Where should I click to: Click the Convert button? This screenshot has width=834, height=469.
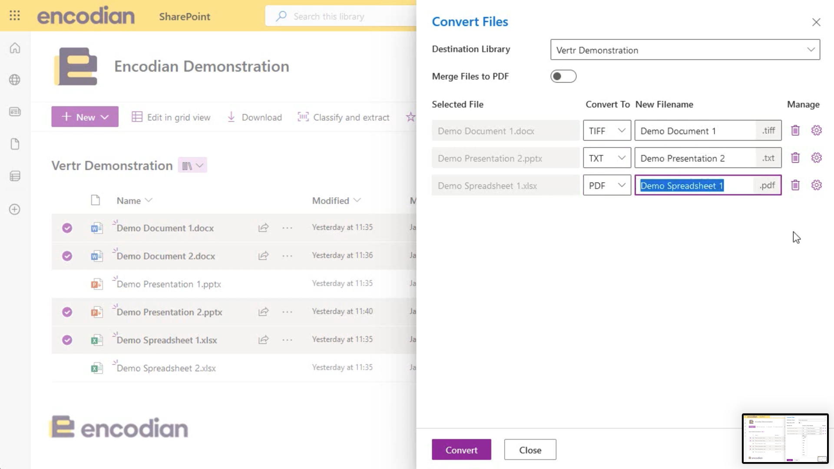tap(461, 450)
